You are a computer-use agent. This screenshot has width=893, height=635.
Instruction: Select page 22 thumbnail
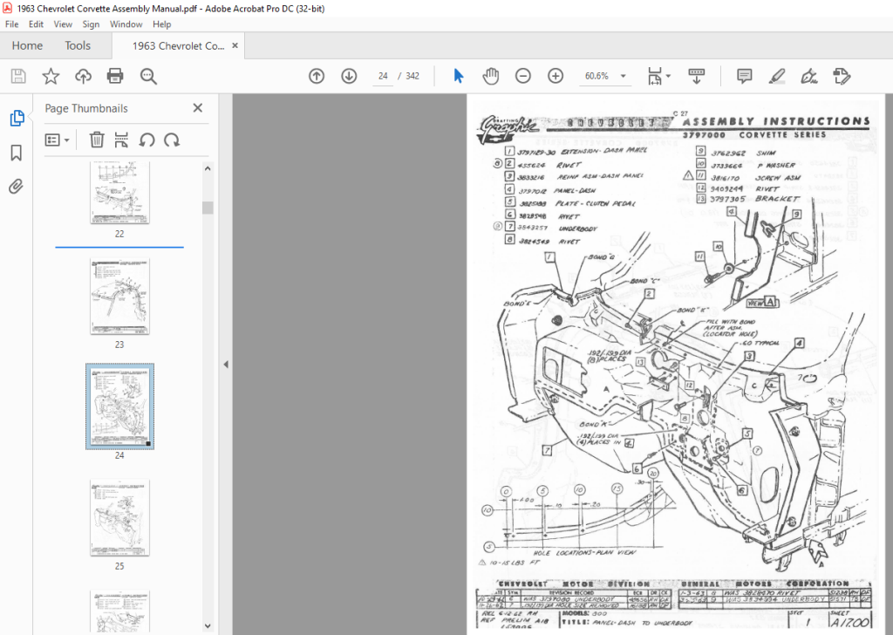point(119,193)
